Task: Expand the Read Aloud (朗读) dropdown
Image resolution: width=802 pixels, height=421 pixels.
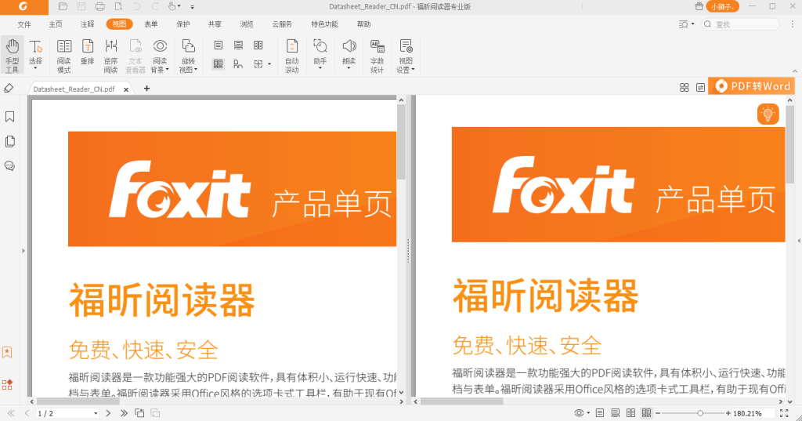Action: (349, 68)
